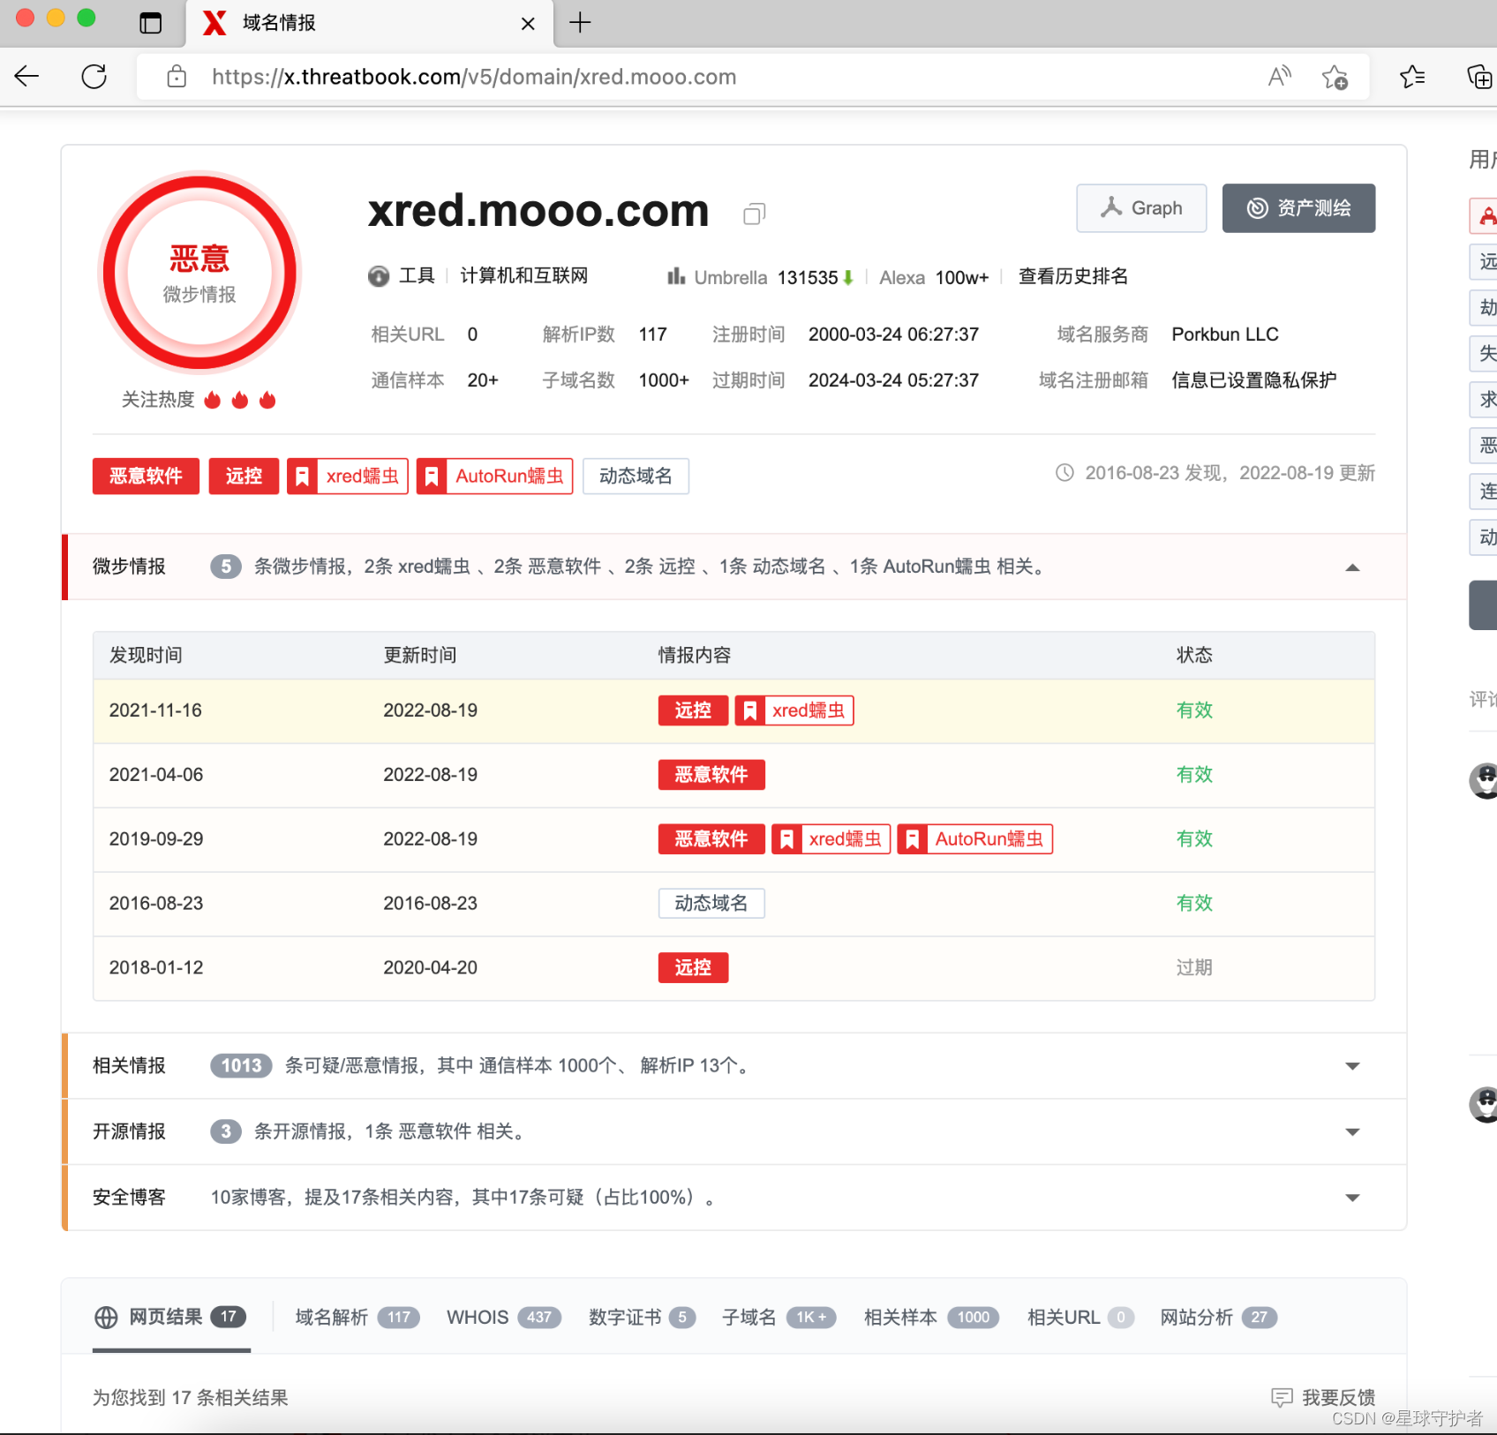Select the 远控 tag under domain info
This screenshot has width=1497, height=1435.
point(244,477)
